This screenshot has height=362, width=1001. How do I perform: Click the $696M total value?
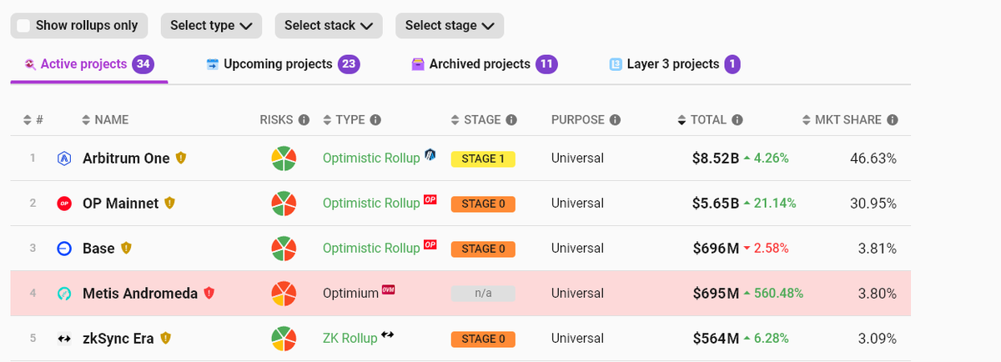point(716,249)
